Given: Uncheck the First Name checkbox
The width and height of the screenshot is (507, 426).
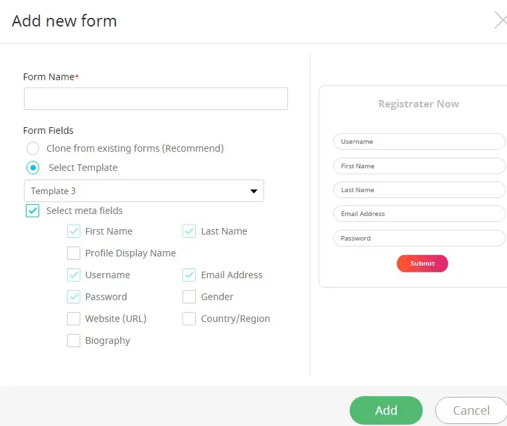Looking at the screenshot, I should [74, 231].
